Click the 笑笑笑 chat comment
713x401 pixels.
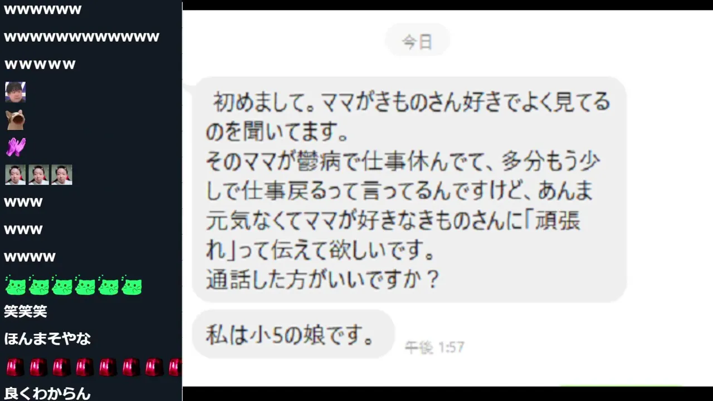[26, 311]
